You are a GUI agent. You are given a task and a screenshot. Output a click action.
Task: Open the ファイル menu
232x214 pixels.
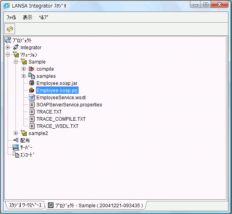pos(11,17)
